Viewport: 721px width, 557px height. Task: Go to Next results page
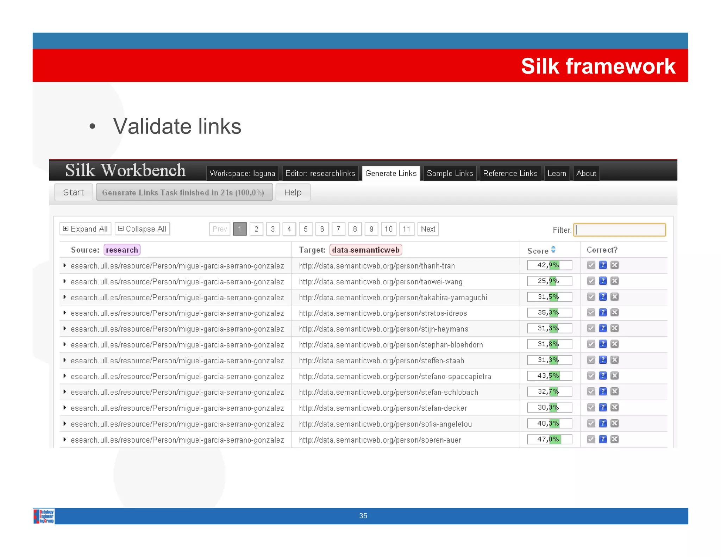click(x=428, y=229)
